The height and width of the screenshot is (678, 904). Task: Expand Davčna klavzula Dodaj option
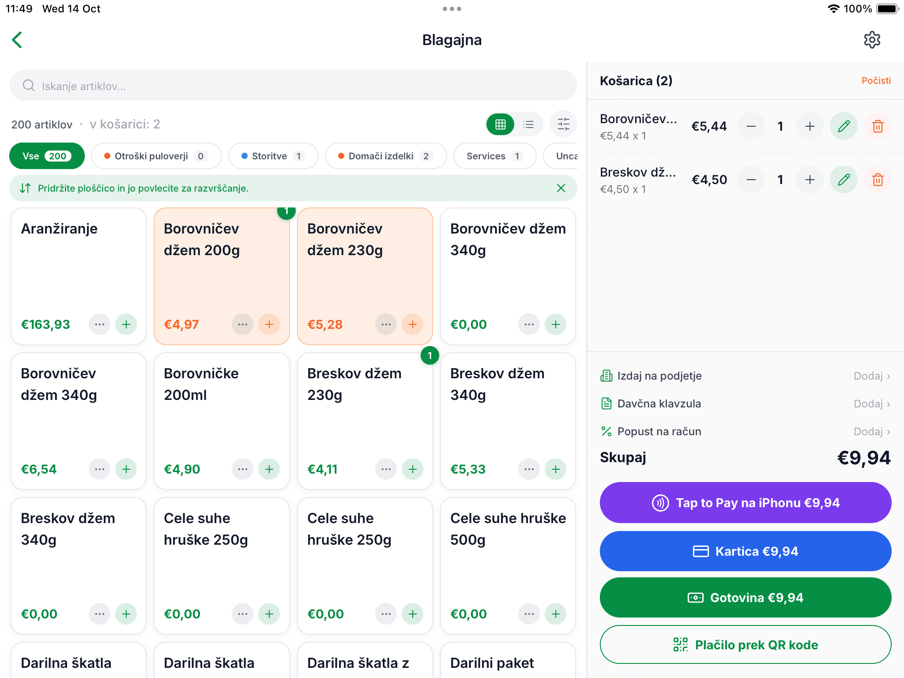(x=872, y=404)
